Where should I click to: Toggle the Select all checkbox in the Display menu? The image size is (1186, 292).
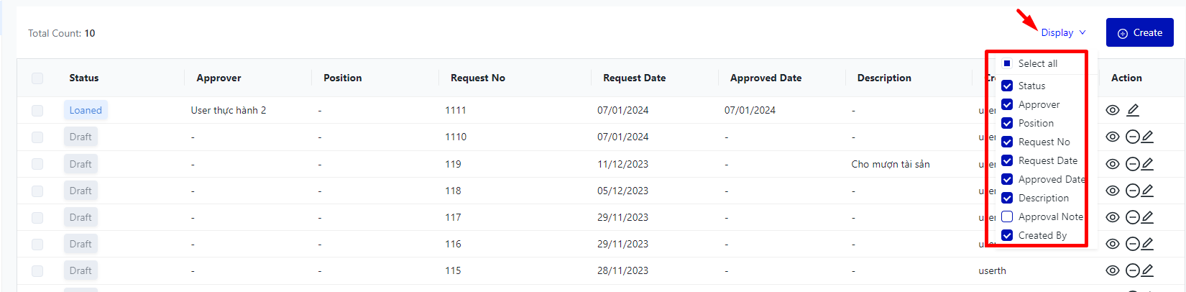(1007, 63)
